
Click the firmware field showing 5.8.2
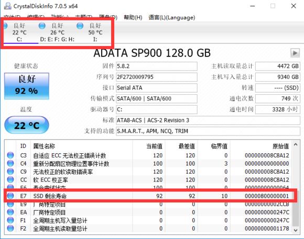point(157,66)
